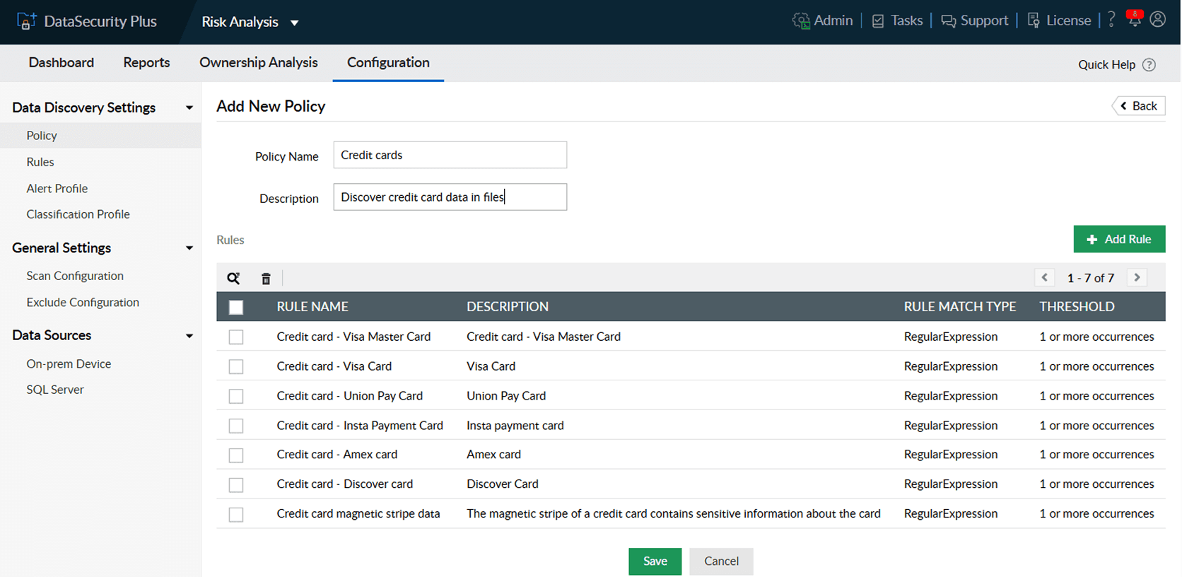Check the Credit card - Visa Master Card row

point(236,337)
